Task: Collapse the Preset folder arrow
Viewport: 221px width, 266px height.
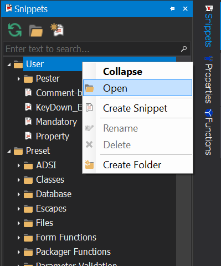Action: pos(9,151)
